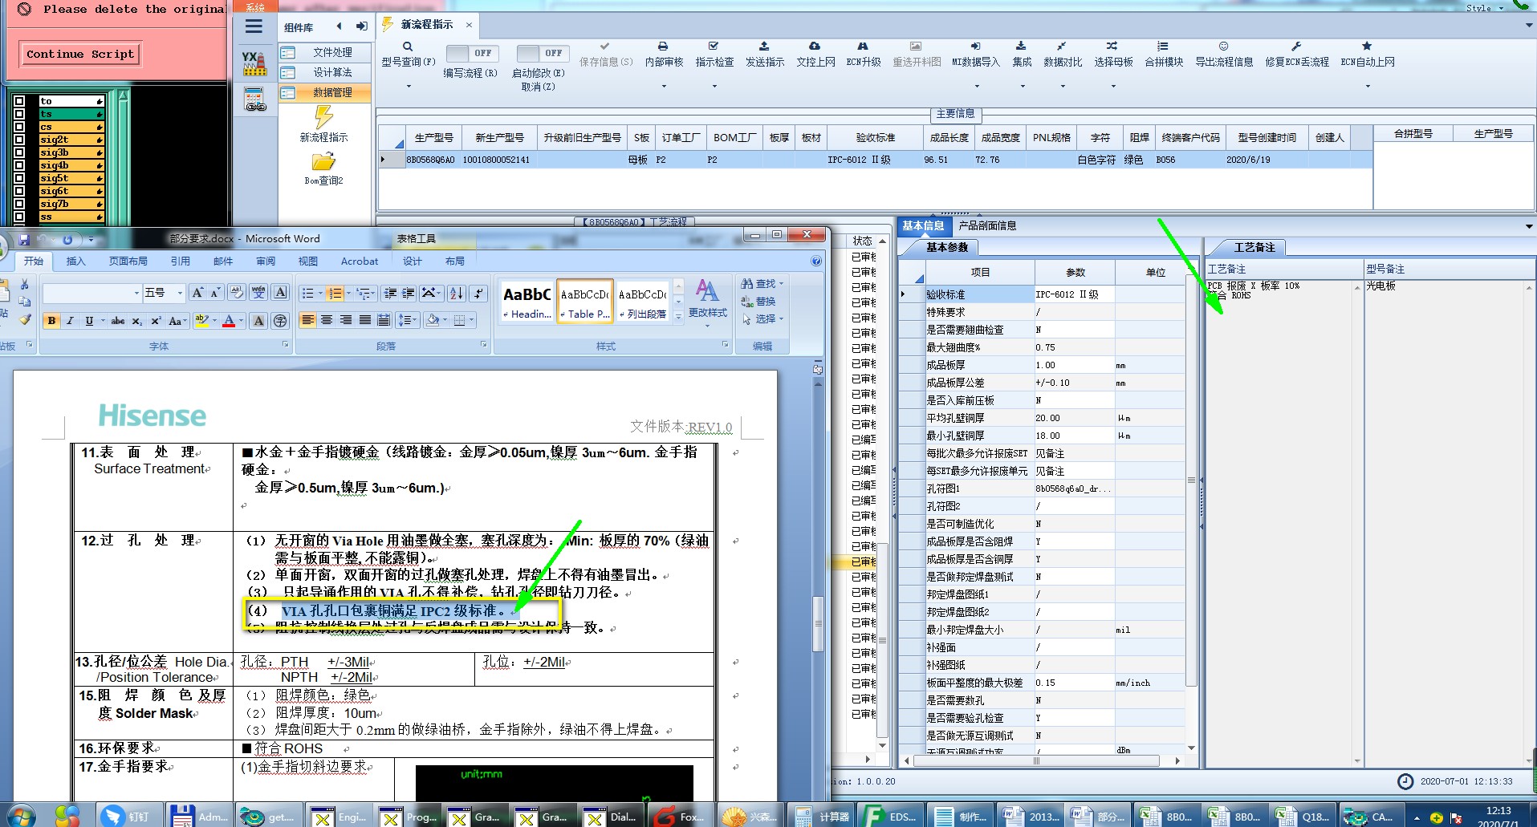Check the 'sig5t' layer checkbox
This screenshot has height=827, width=1537.
click(19, 178)
